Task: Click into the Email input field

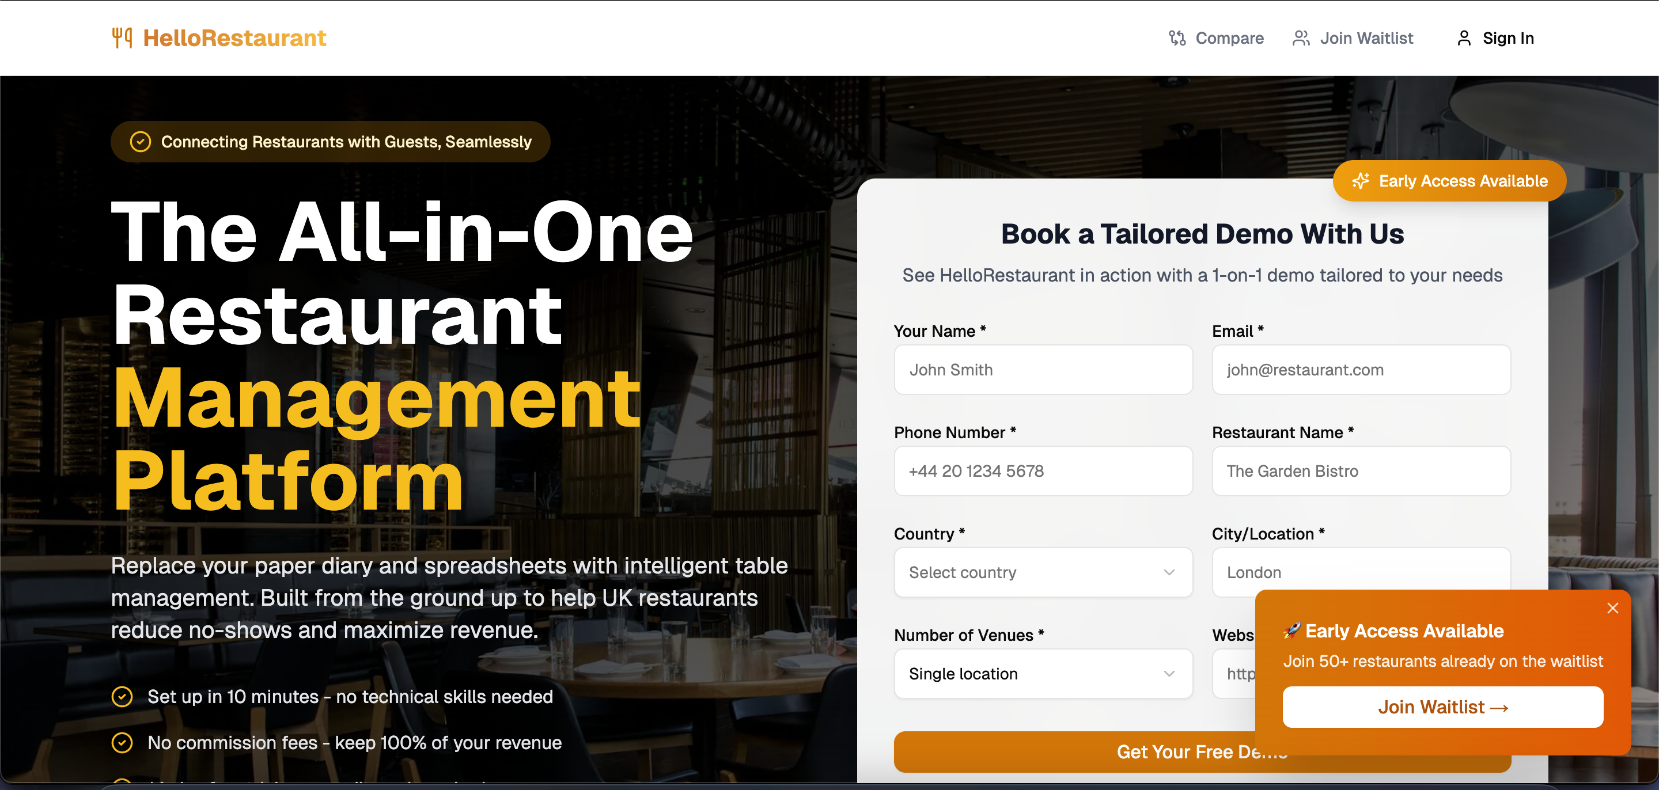Action: pyautogui.click(x=1361, y=370)
